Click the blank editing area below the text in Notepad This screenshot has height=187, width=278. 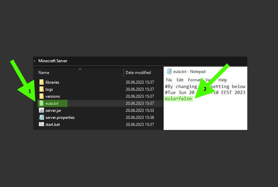coord(205,115)
